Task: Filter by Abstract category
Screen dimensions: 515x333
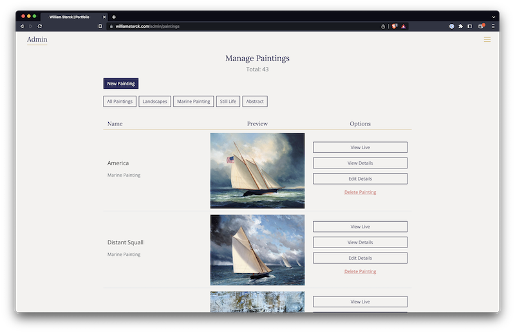Action: 255,102
